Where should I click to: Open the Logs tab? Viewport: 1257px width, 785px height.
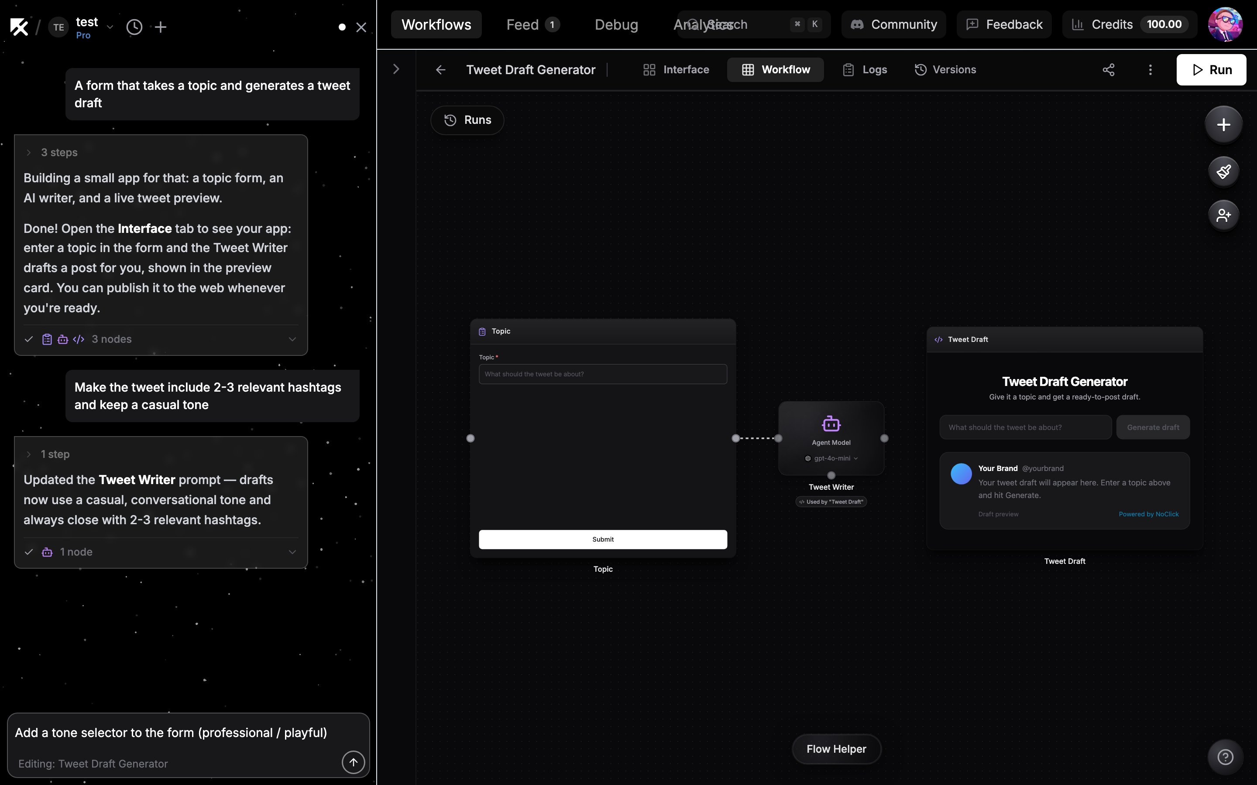click(864, 70)
